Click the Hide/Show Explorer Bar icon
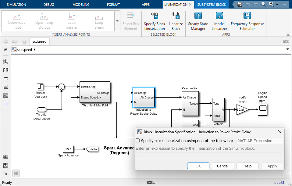 (6, 50)
